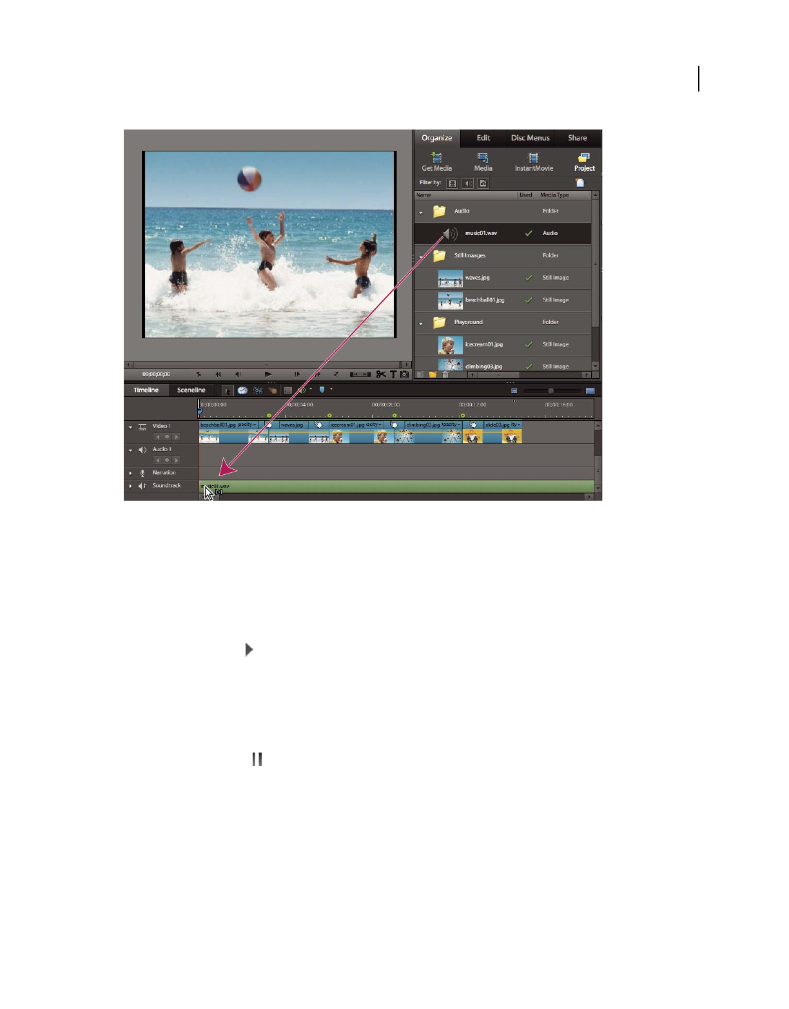Screen dimensions: 789x1009
Task: Select climbing03.jpg in the project list
Action: 503,365
